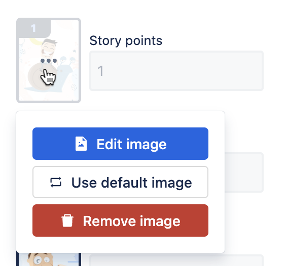Click the Edit image text label
The height and width of the screenshot is (266, 287).
click(x=132, y=144)
